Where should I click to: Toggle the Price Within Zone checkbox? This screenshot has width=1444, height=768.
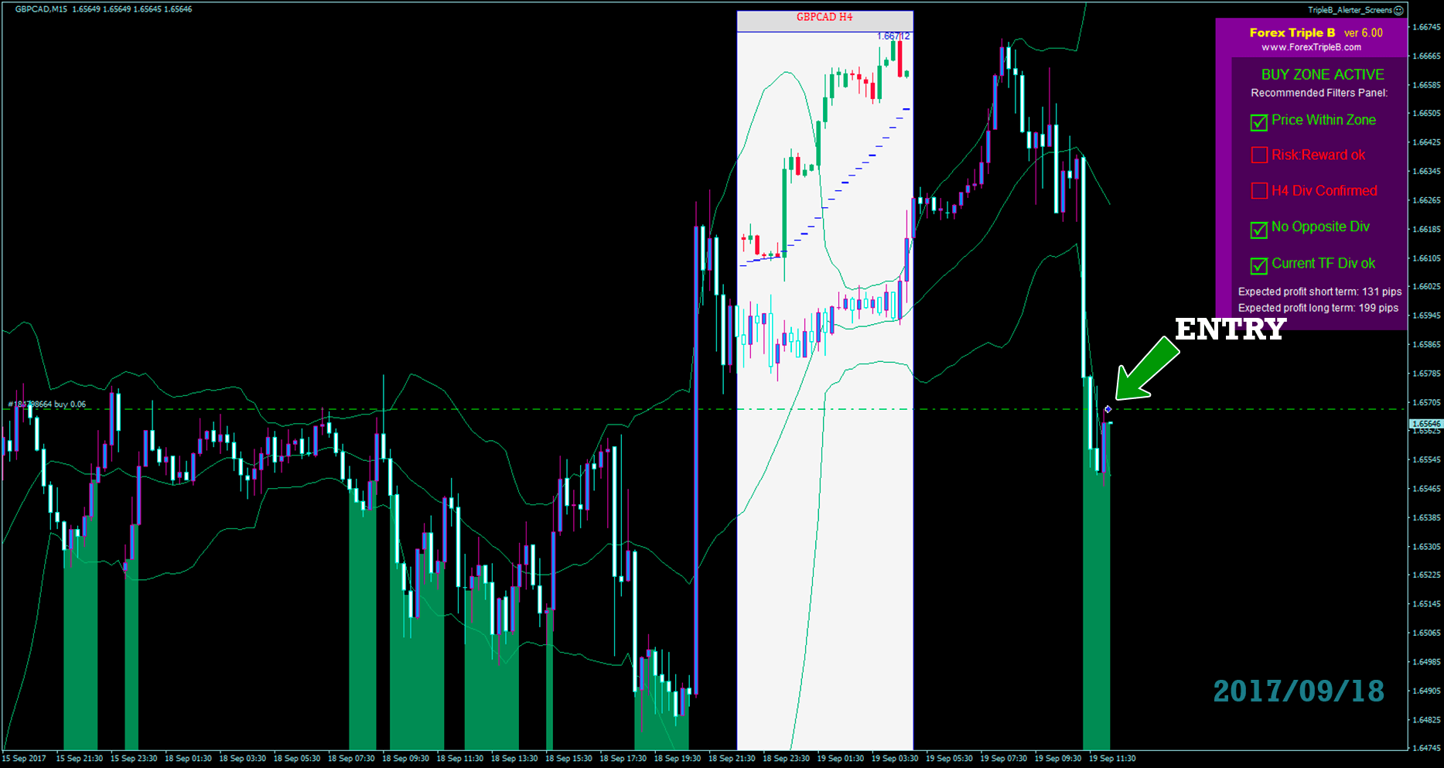1258,122
